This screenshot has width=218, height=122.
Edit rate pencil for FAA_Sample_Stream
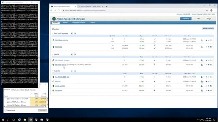pos(155,60)
